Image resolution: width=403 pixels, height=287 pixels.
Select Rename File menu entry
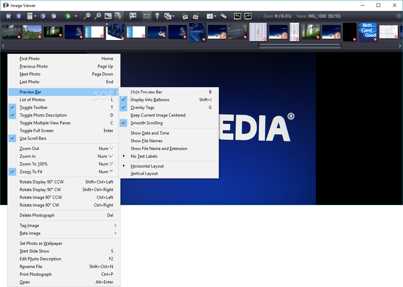click(x=64, y=266)
